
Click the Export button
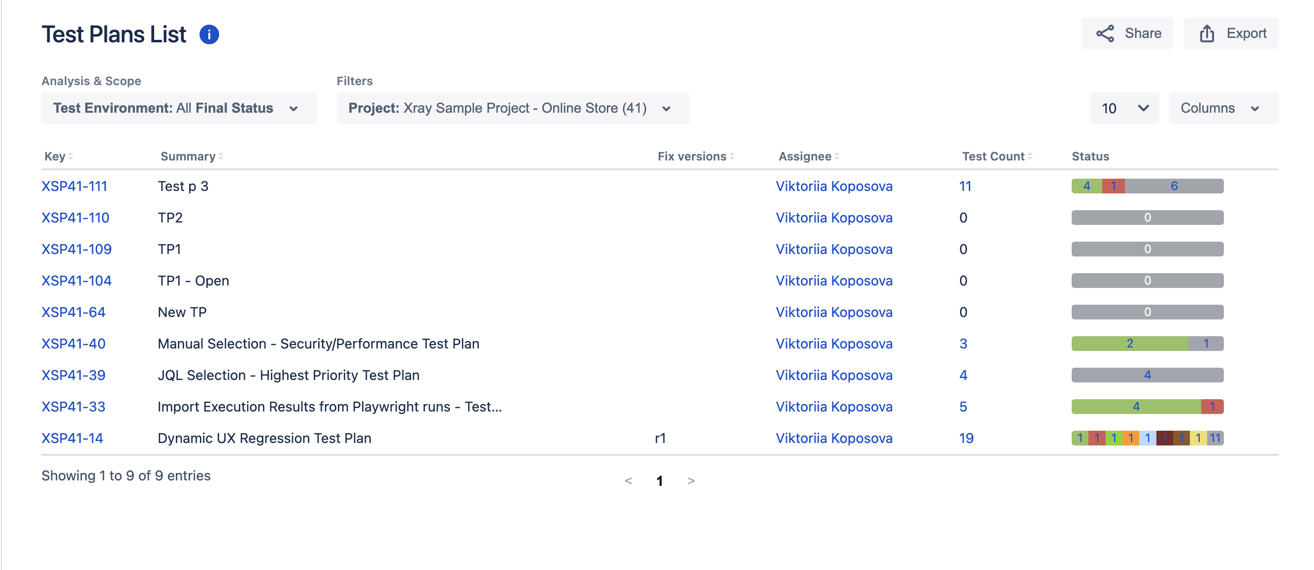click(1230, 33)
